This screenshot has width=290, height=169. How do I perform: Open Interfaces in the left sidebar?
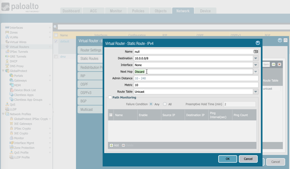(x=16, y=28)
